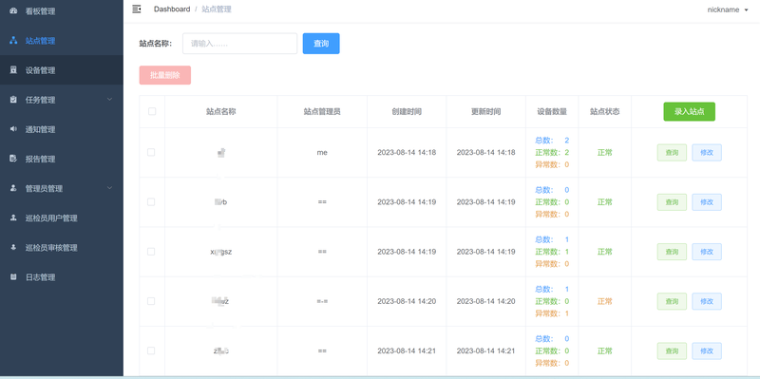Collapse sidebar with hamburger icon
Image resolution: width=760 pixels, height=379 pixels.
pos(137,9)
